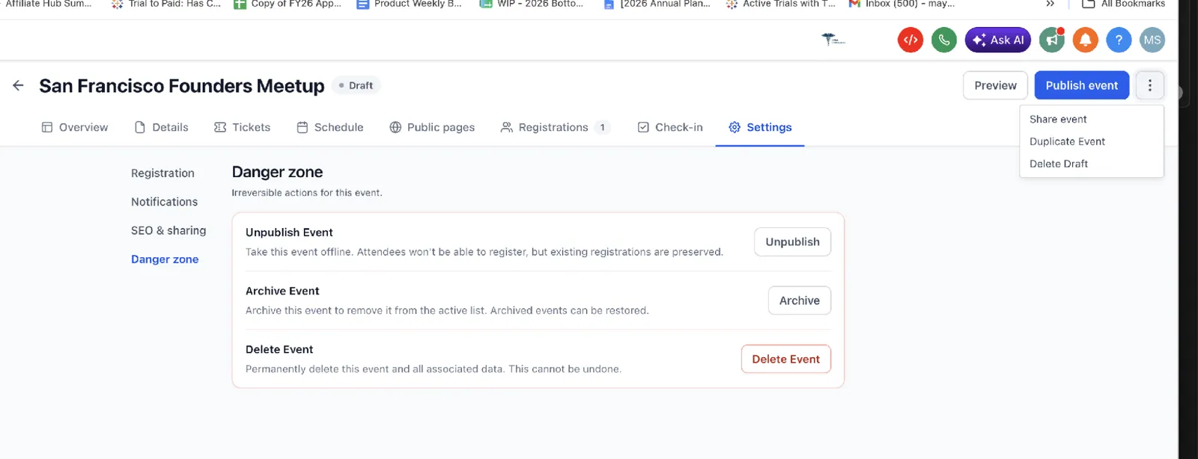
Task: Open the Public pages tab
Action: click(432, 127)
